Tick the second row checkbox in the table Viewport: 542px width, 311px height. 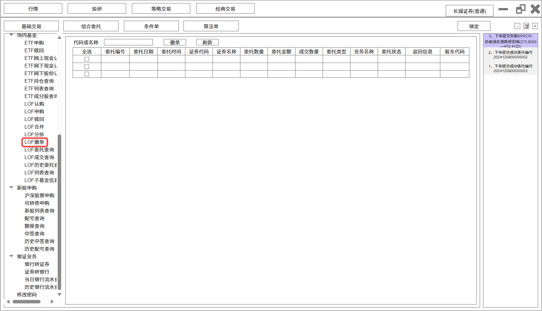point(87,67)
